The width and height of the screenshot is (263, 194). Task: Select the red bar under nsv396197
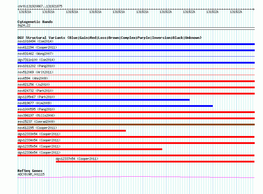tap(136, 118)
